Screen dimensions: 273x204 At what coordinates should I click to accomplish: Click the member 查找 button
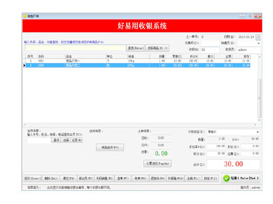coord(56,140)
